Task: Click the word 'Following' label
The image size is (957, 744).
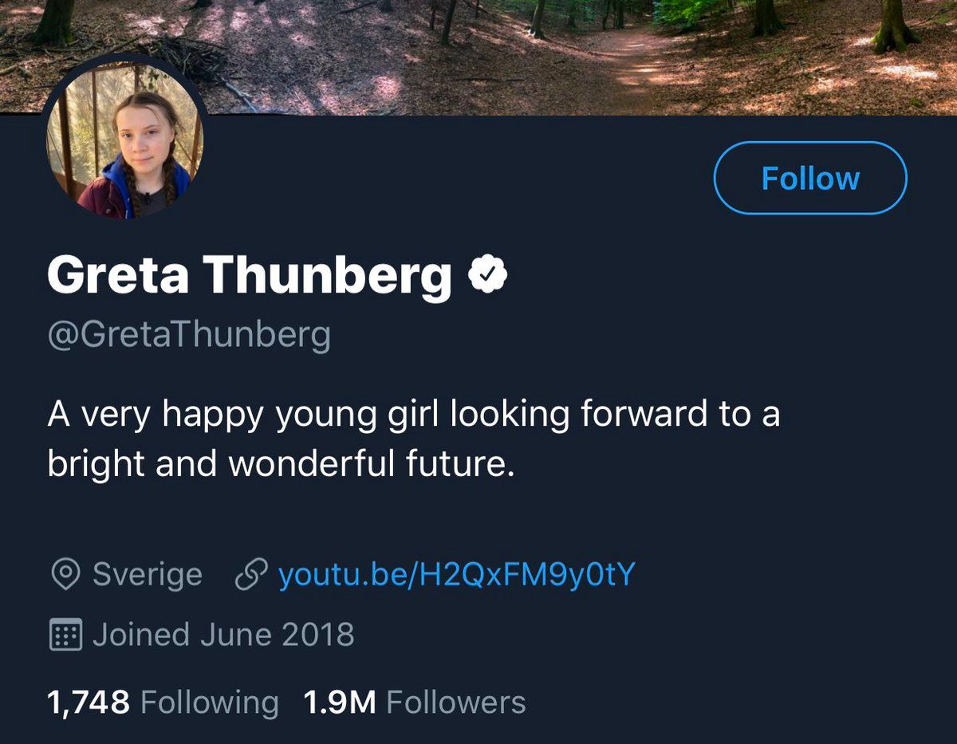Action: (209, 703)
